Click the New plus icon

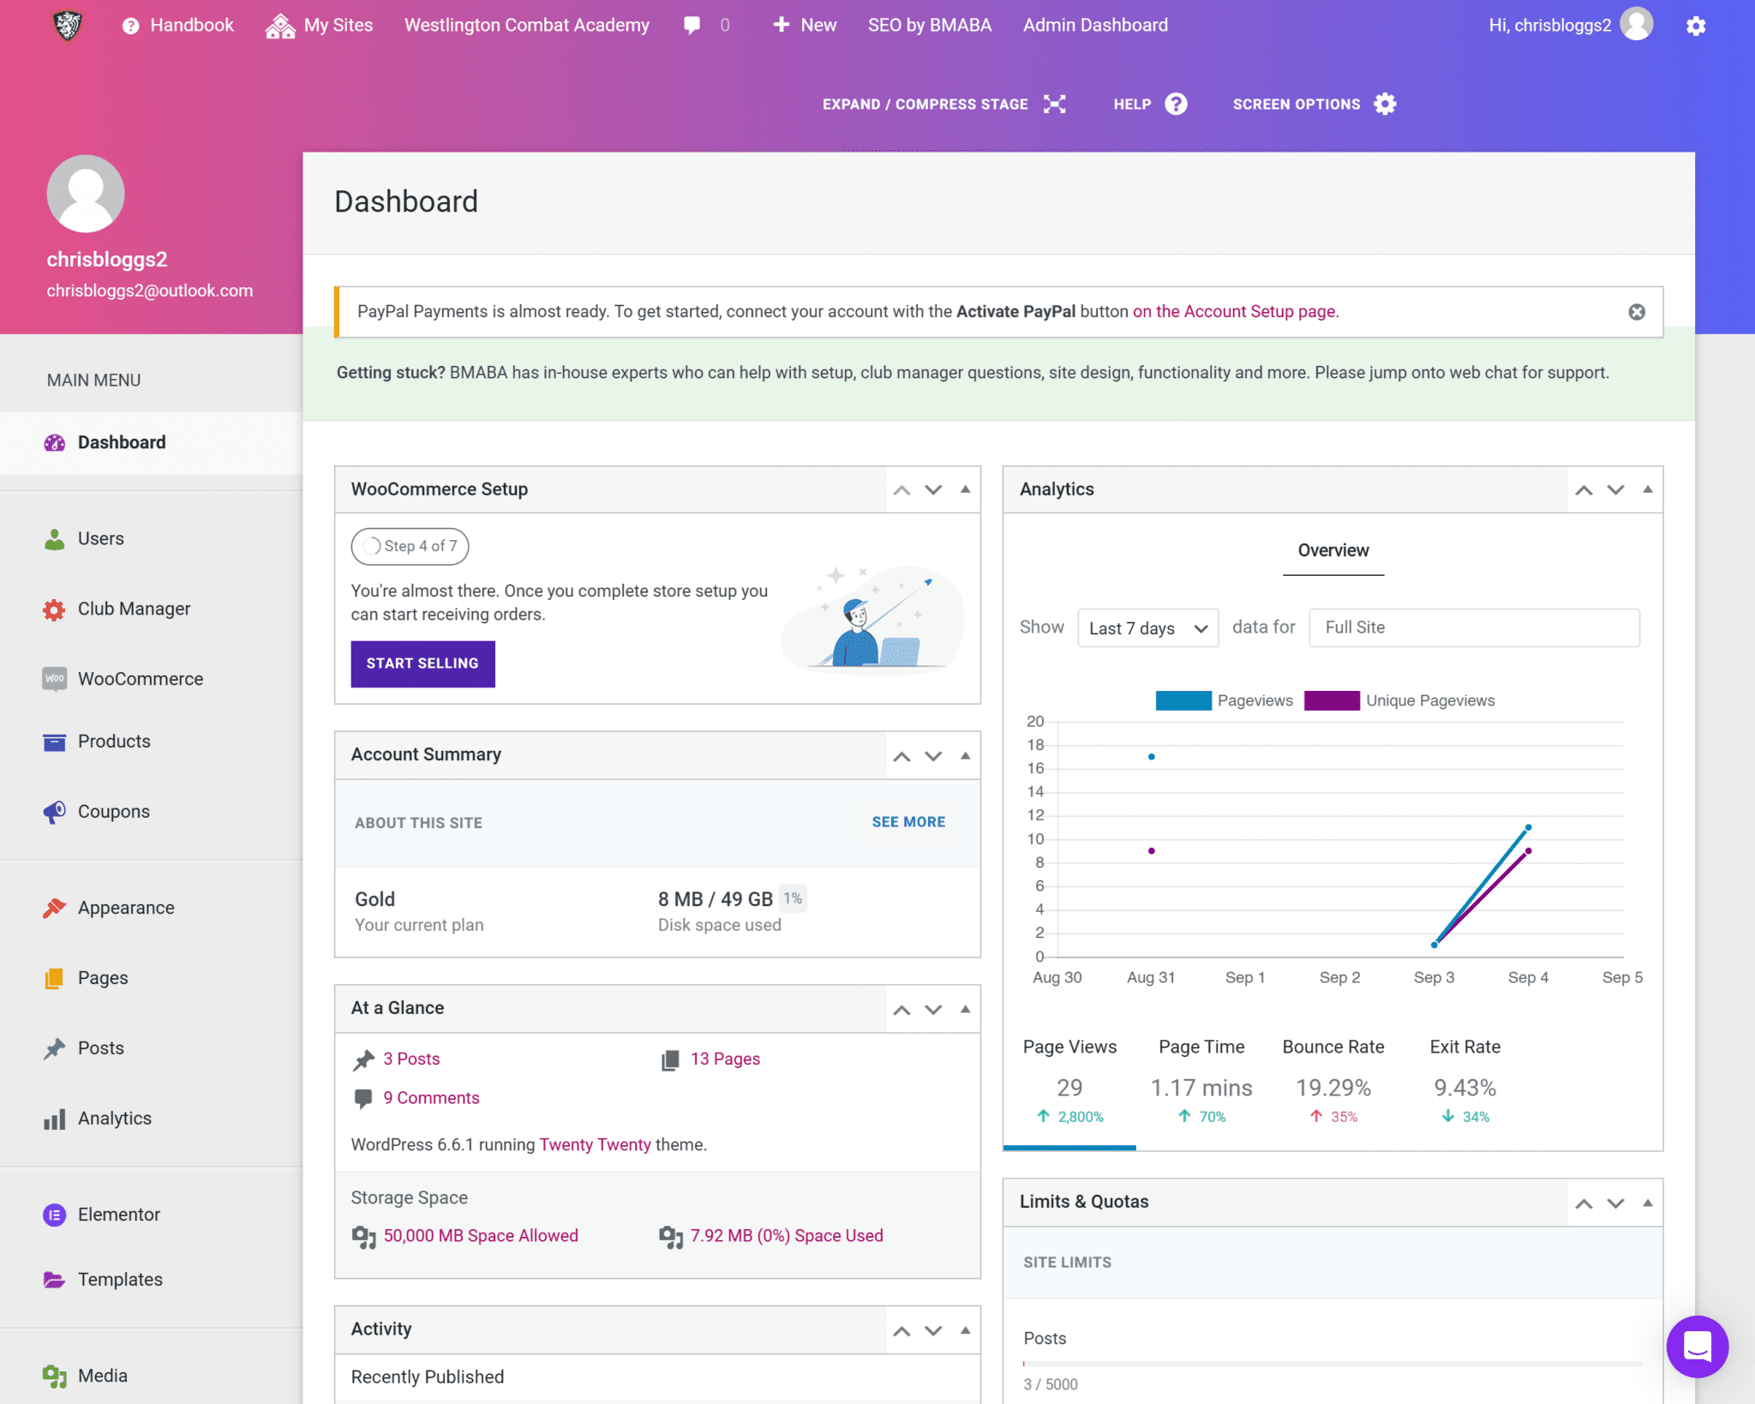pyautogui.click(x=781, y=25)
